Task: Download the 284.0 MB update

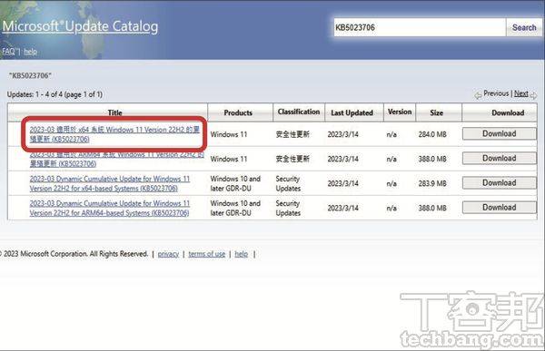Action: [x=499, y=133]
